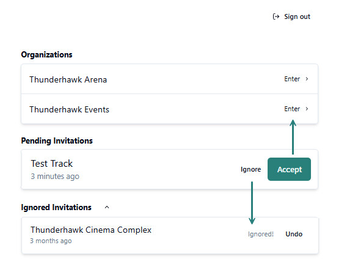347x259 pixels.
Task: Click the Sign out icon
Action: (276, 16)
